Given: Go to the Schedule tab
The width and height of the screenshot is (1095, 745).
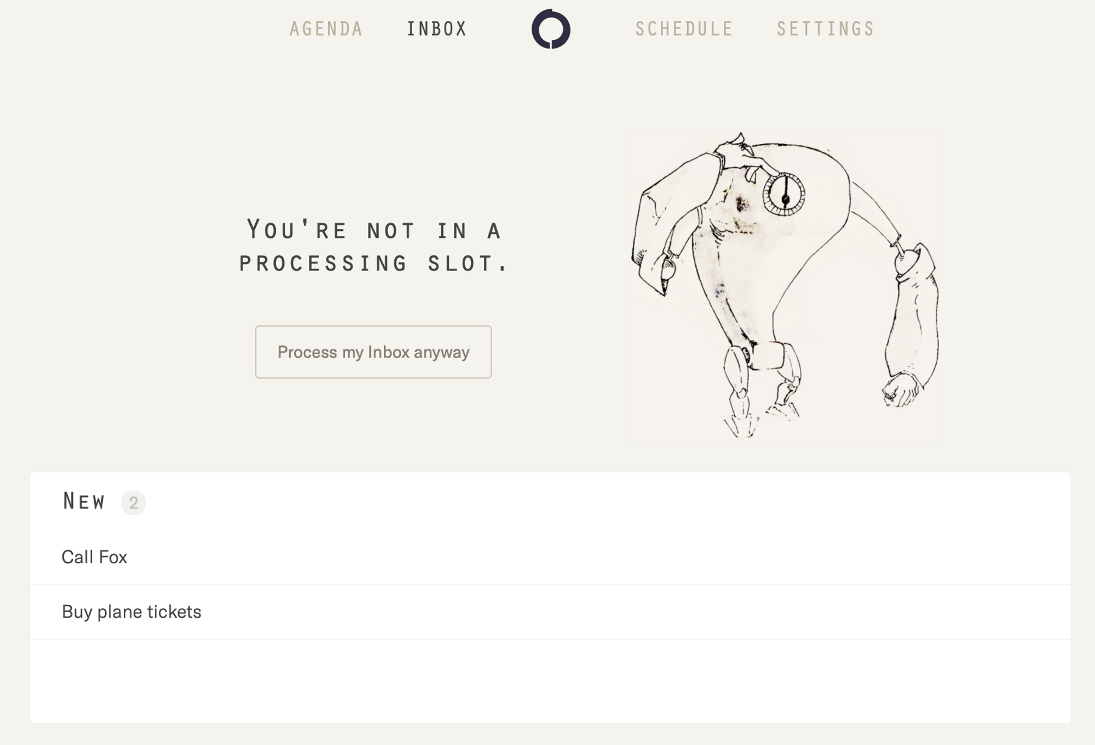Looking at the screenshot, I should point(684,29).
